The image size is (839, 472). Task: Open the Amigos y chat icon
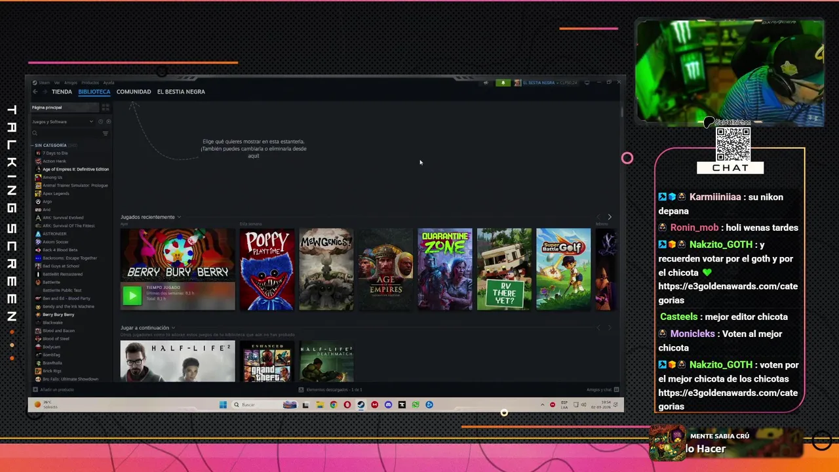point(617,389)
